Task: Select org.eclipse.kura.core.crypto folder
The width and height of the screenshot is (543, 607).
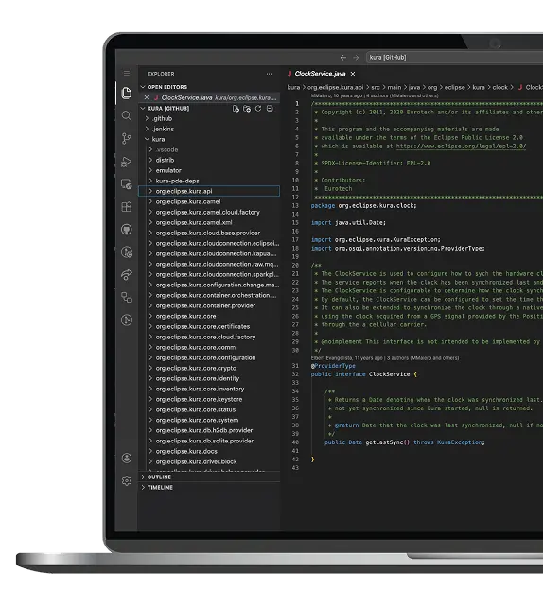Action: [209, 368]
